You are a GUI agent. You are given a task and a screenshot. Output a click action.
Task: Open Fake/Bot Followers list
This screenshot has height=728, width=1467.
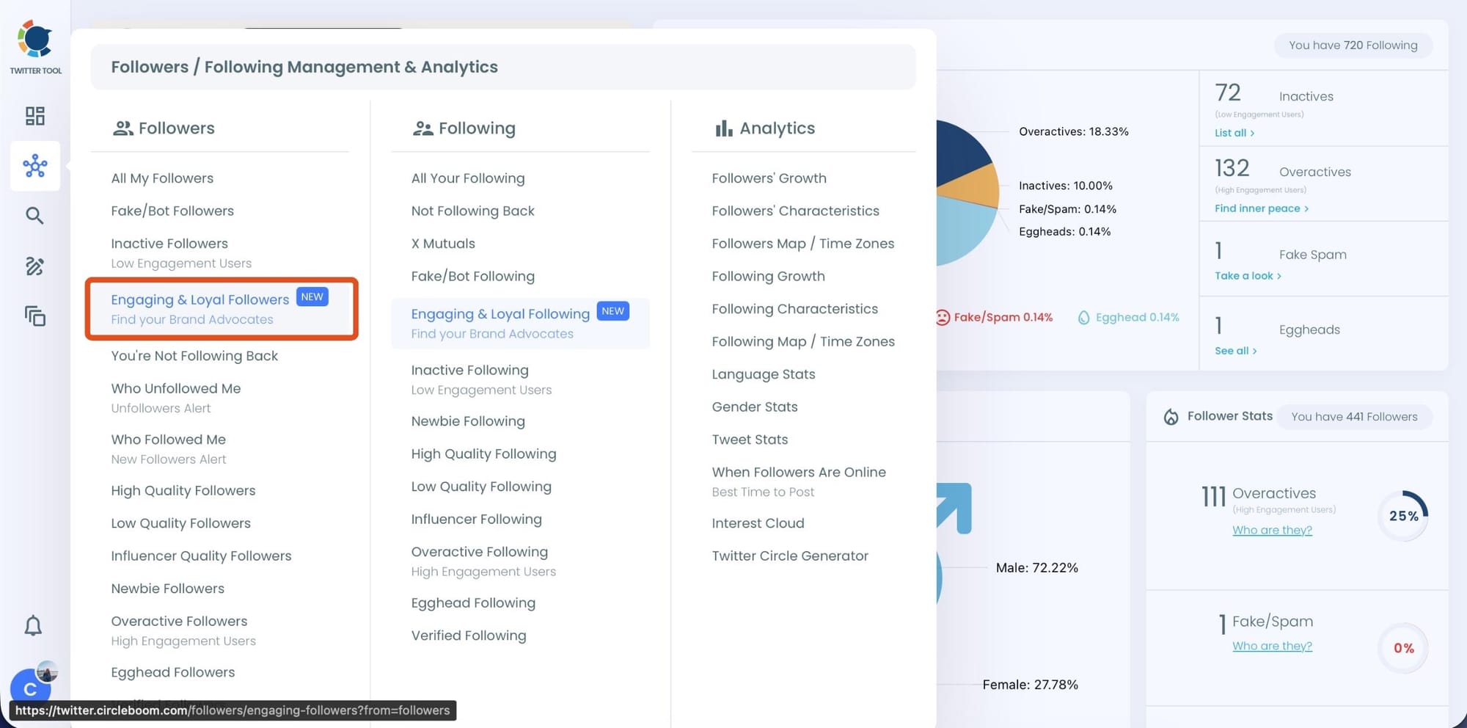coord(172,211)
